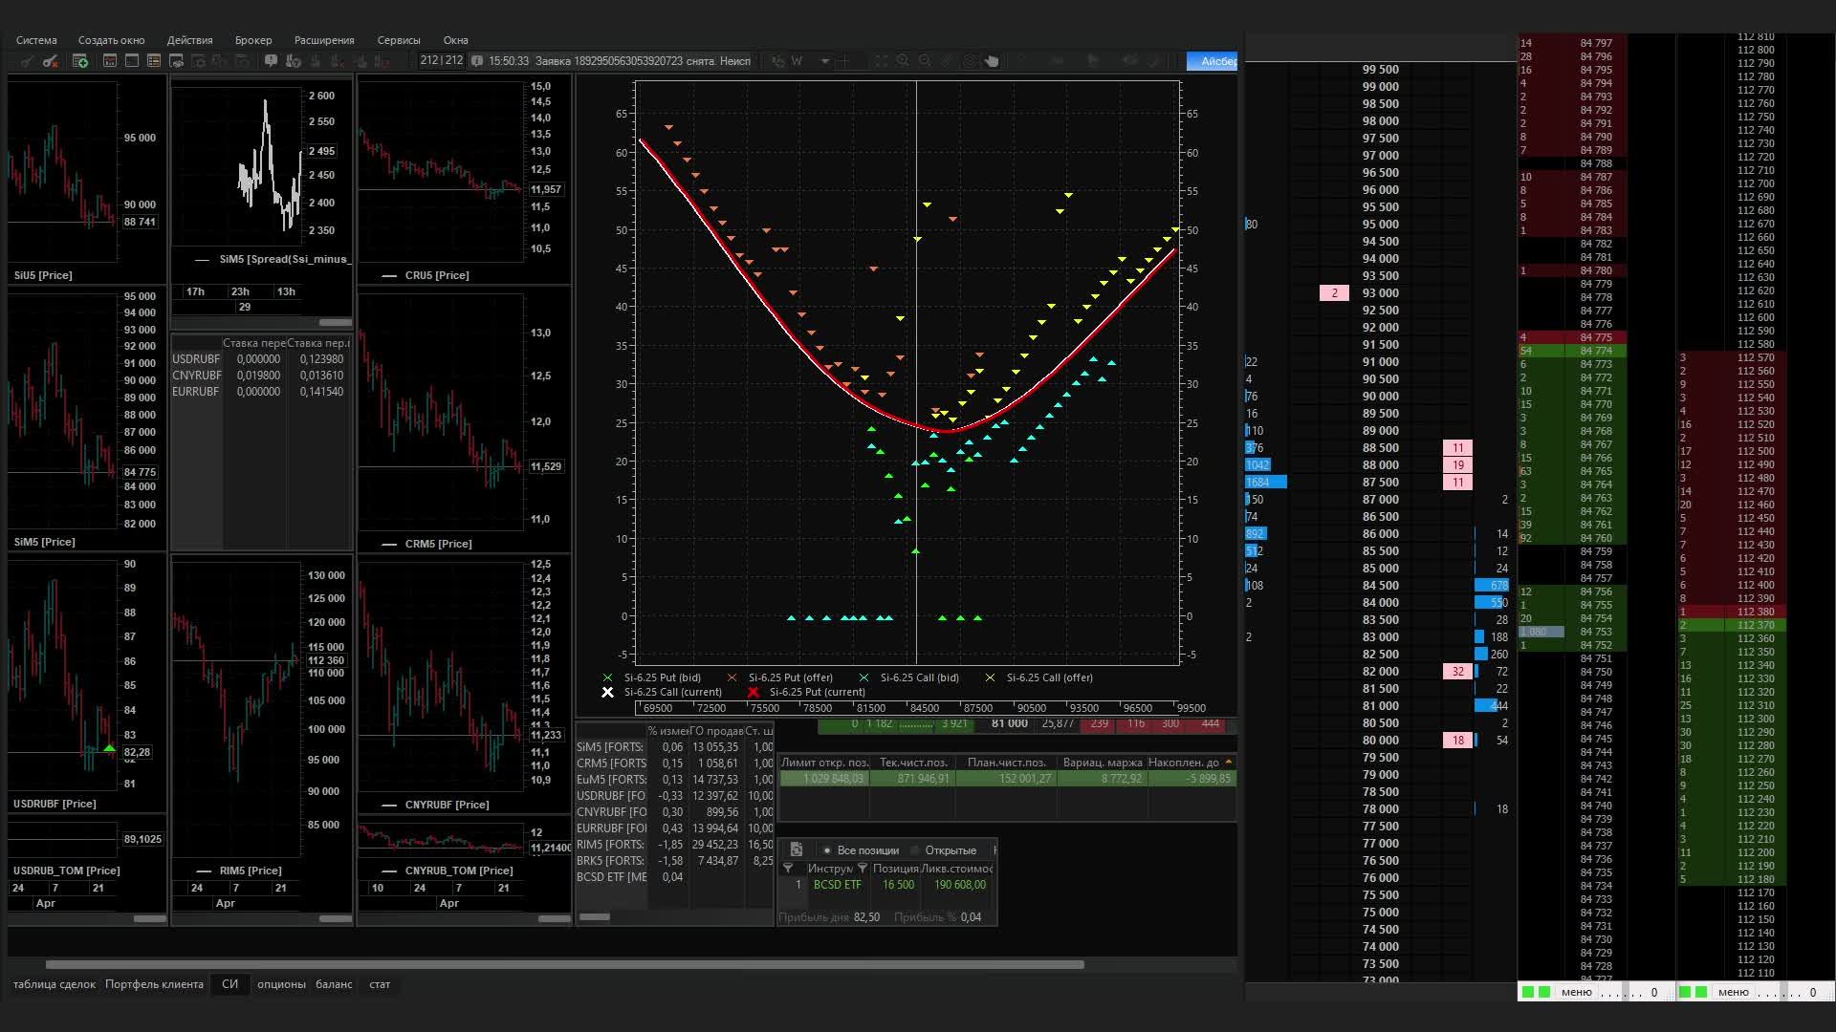Click the main horizontal scrollbar at bottom

pos(564,964)
